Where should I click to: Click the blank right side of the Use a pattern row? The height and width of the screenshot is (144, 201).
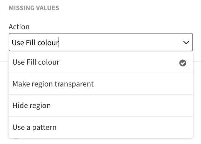coord(125,127)
